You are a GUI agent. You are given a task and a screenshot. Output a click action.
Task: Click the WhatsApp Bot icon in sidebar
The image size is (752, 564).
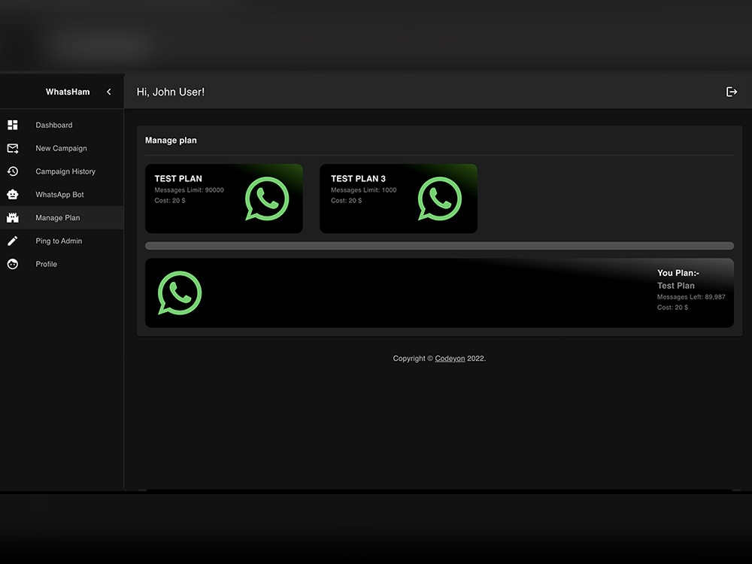tap(12, 194)
